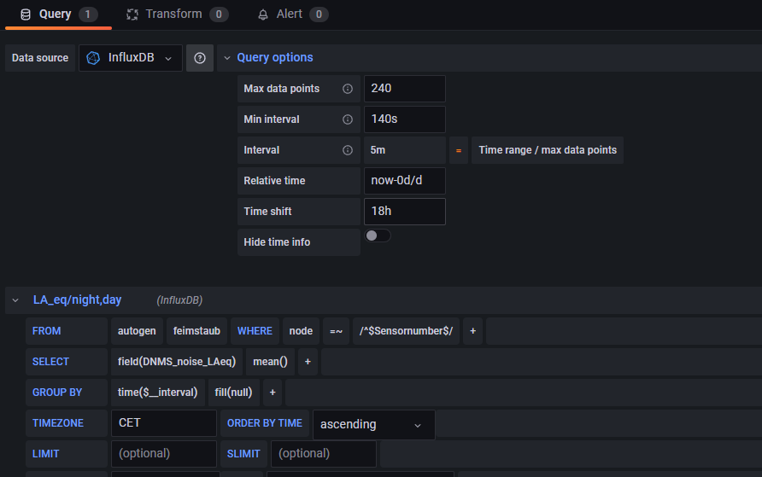Click the InfluxDB logo icon
The image size is (762, 477).
(x=93, y=58)
